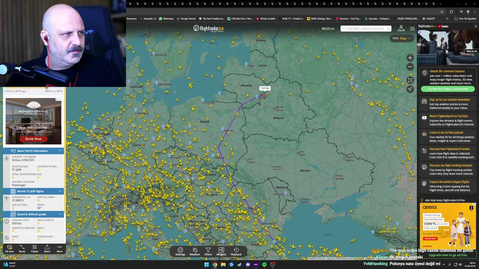The width and height of the screenshot is (479, 269).
Task: Open the WhatsApp bookmark
Action: coord(166,18)
